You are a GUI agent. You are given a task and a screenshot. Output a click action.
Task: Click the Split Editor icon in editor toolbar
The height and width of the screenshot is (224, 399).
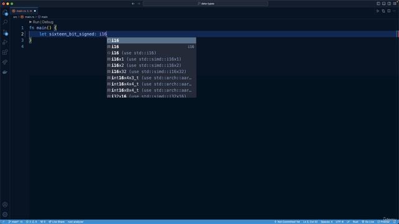click(389, 11)
